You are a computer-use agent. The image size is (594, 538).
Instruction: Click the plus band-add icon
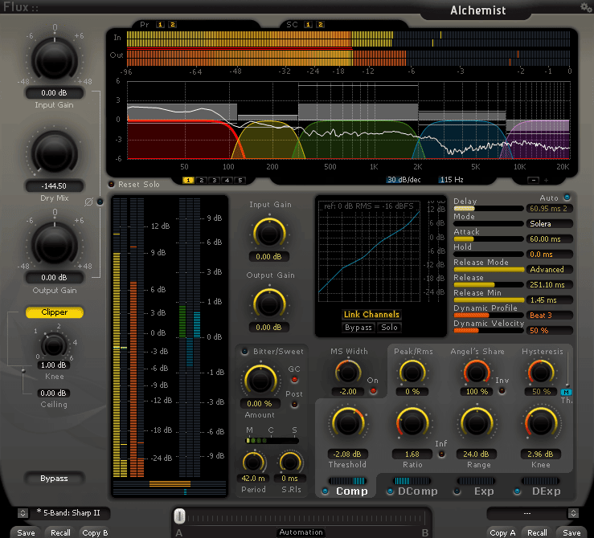pyautogui.click(x=547, y=180)
